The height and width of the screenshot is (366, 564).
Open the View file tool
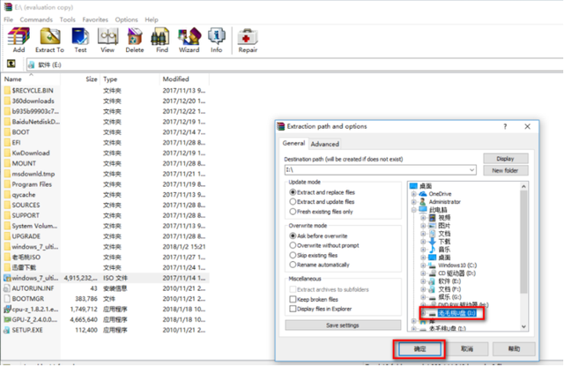[x=108, y=36]
